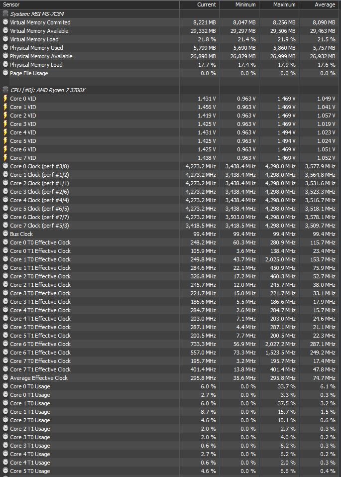Select the Core 3 T0 Usage row

170,437
